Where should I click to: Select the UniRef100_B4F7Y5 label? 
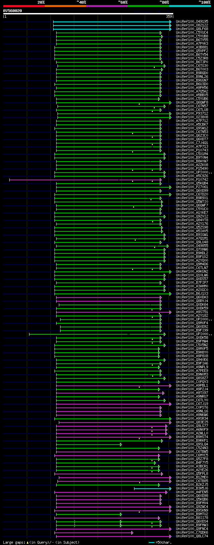point(192,462)
